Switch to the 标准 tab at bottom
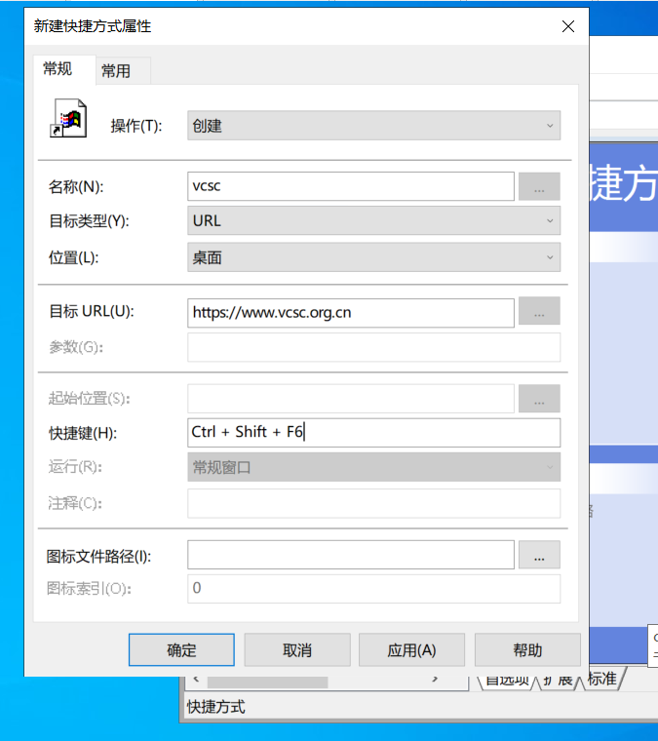 [x=601, y=680]
